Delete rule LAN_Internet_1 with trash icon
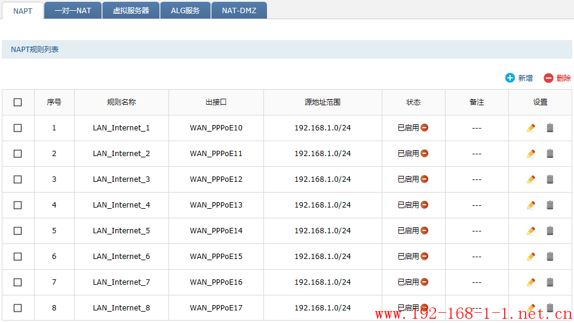 550,128
